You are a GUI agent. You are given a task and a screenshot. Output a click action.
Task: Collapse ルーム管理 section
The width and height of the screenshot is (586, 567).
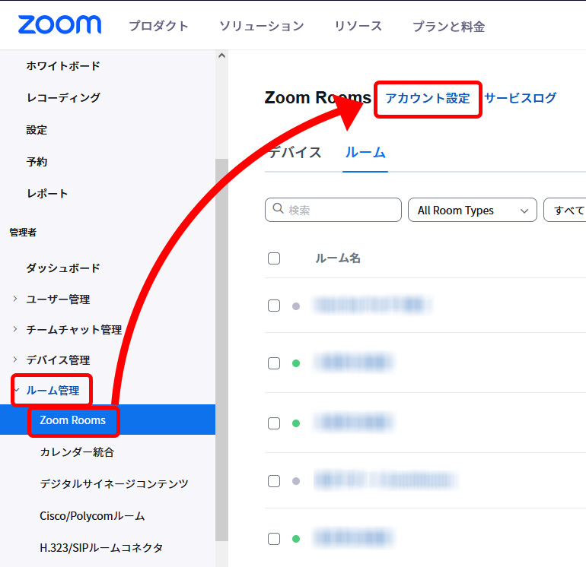[53, 391]
